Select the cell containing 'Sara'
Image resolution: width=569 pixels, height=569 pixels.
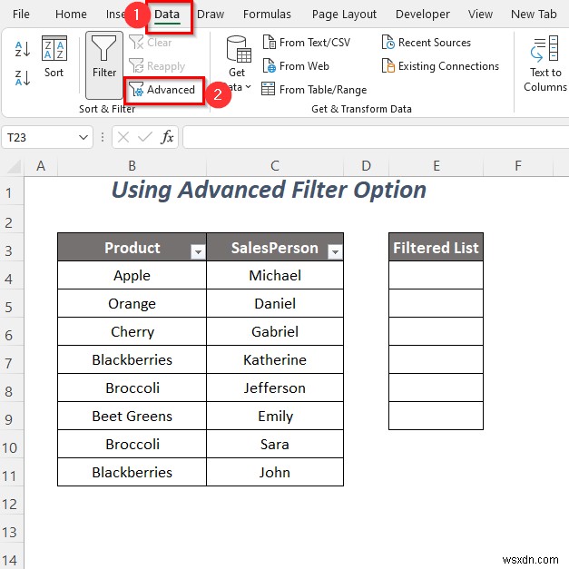pyautogui.click(x=275, y=444)
